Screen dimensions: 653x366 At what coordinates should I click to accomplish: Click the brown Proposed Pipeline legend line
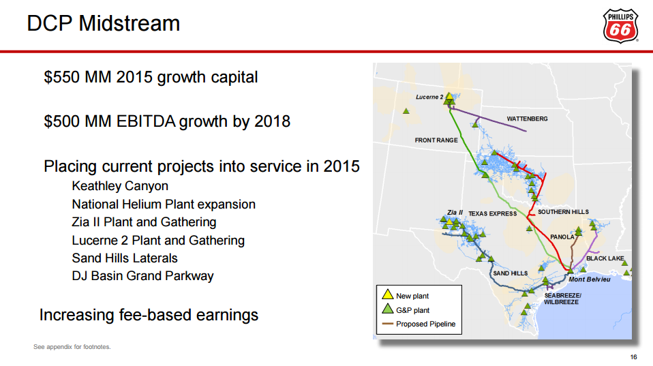pyautogui.click(x=388, y=324)
